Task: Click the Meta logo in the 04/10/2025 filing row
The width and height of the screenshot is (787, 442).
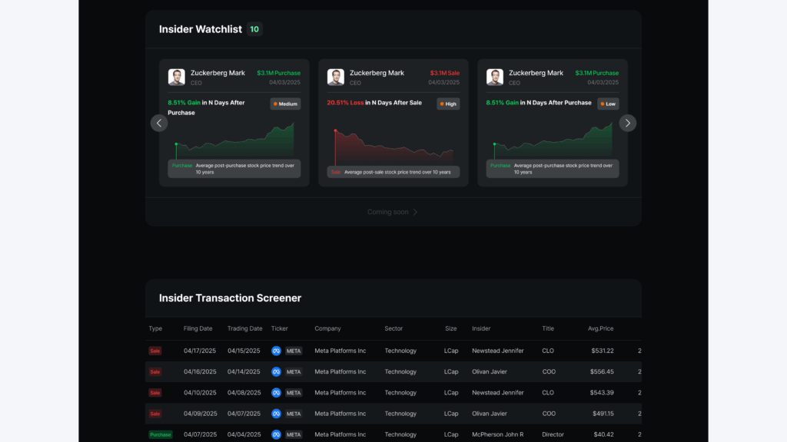Action: tap(276, 393)
